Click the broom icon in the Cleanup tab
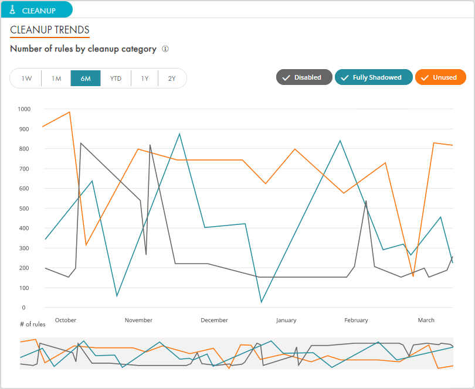 [x=12, y=10]
